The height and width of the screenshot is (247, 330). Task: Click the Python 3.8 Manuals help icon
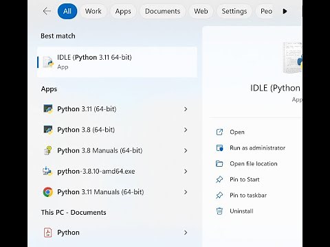48,150
